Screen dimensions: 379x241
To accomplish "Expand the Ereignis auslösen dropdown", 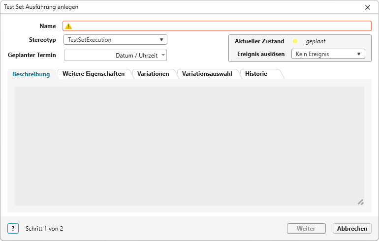I will 328,54.
